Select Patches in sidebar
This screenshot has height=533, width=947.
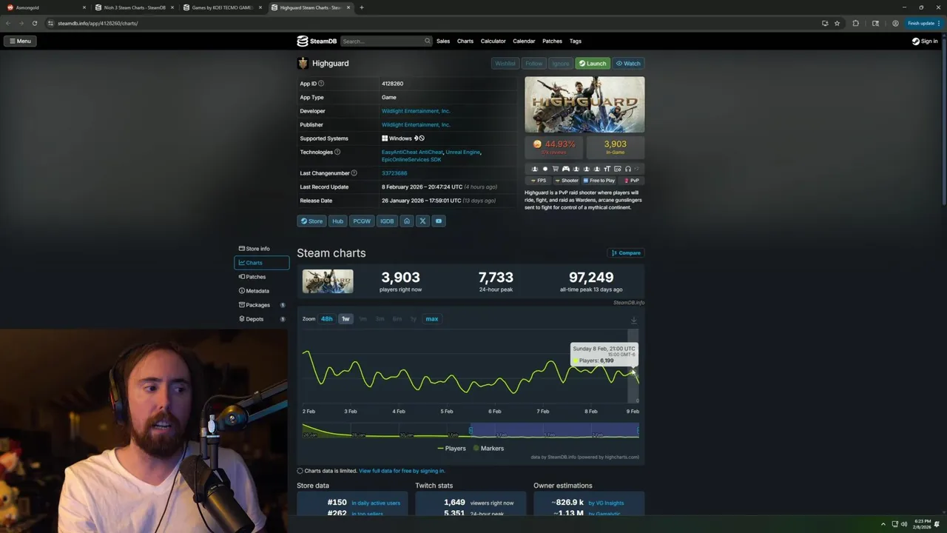click(x=261, y=277)
